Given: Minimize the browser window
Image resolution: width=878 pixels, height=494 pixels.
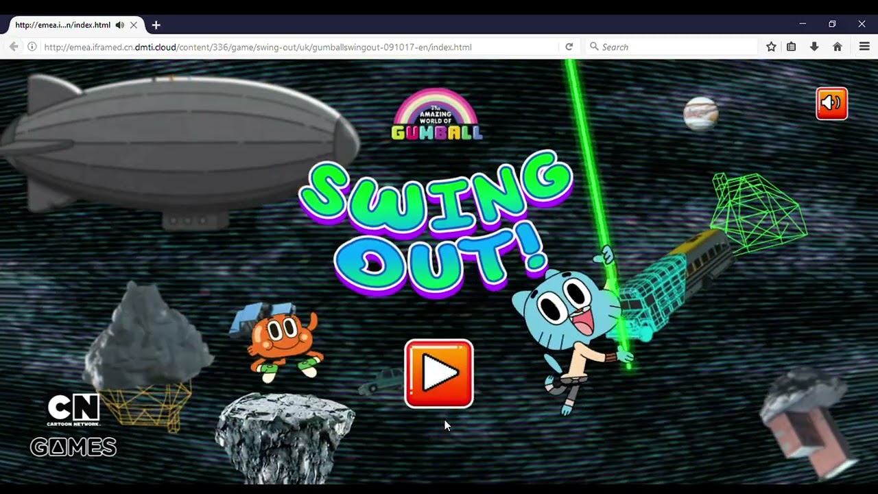Looking at the screenshot, I should click(x=803, y=24).
